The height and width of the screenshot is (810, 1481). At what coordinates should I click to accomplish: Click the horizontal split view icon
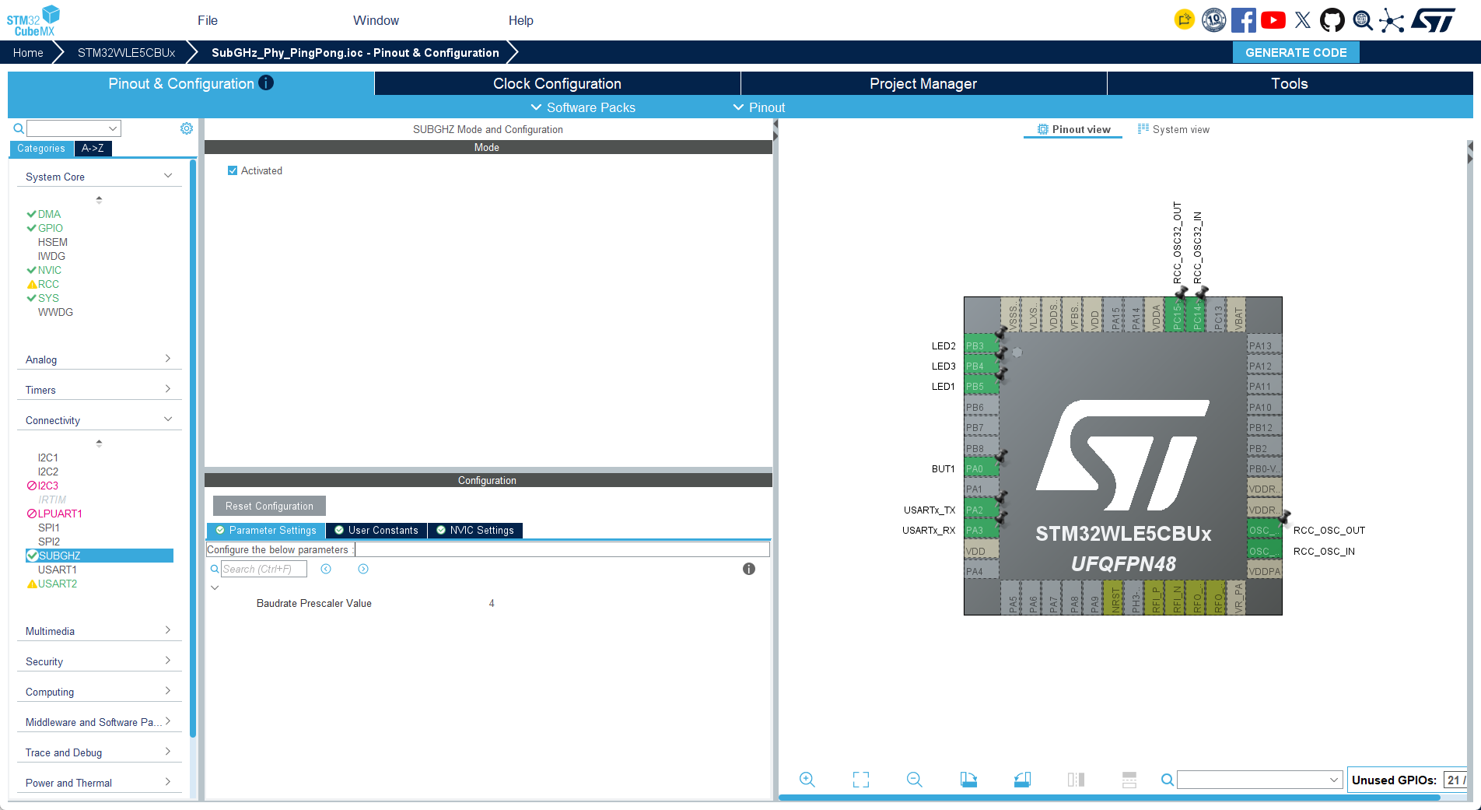1129,780
